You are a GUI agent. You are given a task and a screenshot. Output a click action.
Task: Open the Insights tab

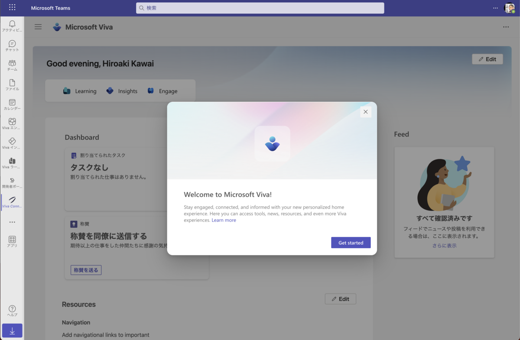click(122, 91)
